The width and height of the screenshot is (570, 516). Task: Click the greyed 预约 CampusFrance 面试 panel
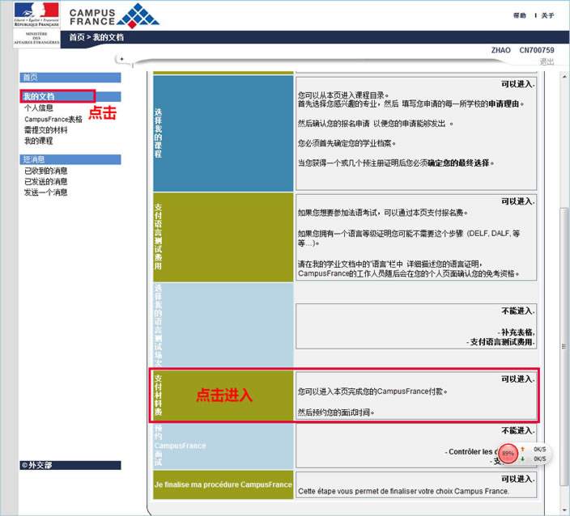pos(223,446)
